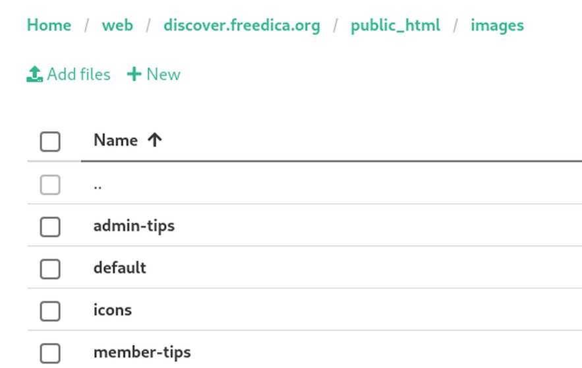Go to Home in the breadcrumb
The width and height of the screenshot is (582, 368).
[49, 26]
